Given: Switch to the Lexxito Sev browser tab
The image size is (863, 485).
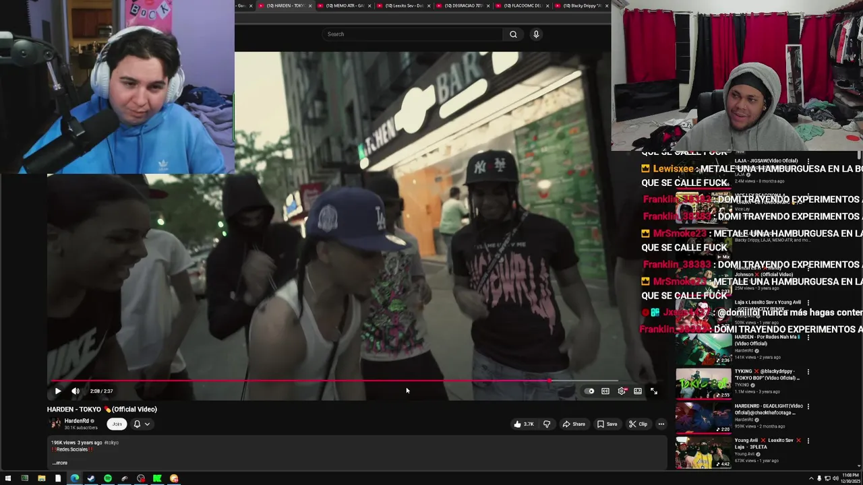Looking at the screenshot, I should pyautogui.click(x=404, y=5).
